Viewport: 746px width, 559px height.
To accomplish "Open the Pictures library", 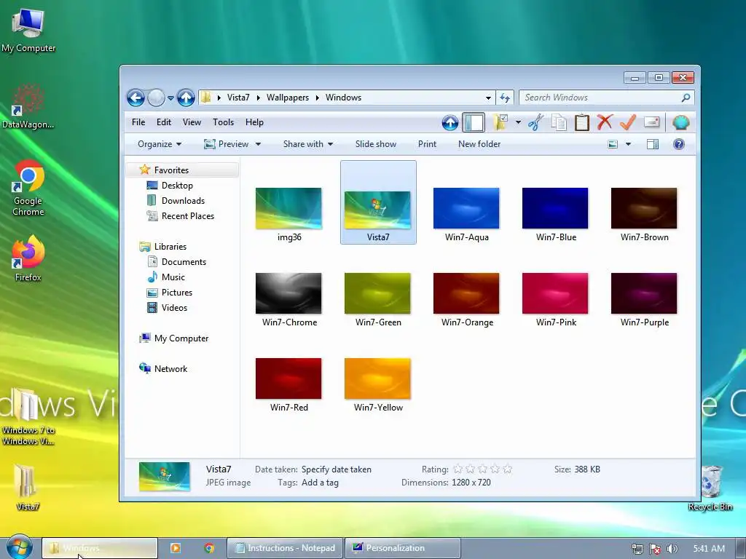I will pyautogui.click(x=176, y=292).
